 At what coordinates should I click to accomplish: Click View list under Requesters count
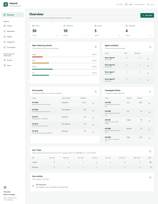[65, 35]
